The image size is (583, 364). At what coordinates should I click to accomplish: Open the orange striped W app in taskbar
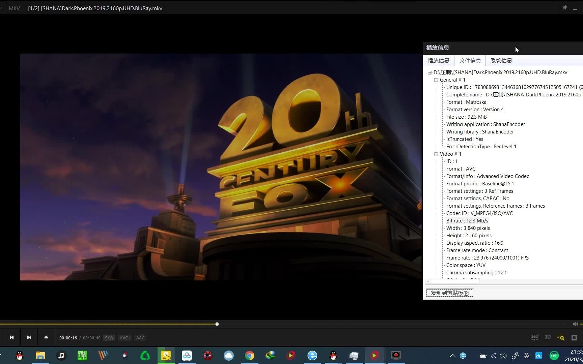point(103,356)
